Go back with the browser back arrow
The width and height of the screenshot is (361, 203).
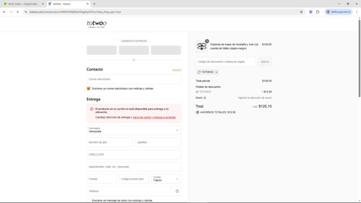point(4,12)
